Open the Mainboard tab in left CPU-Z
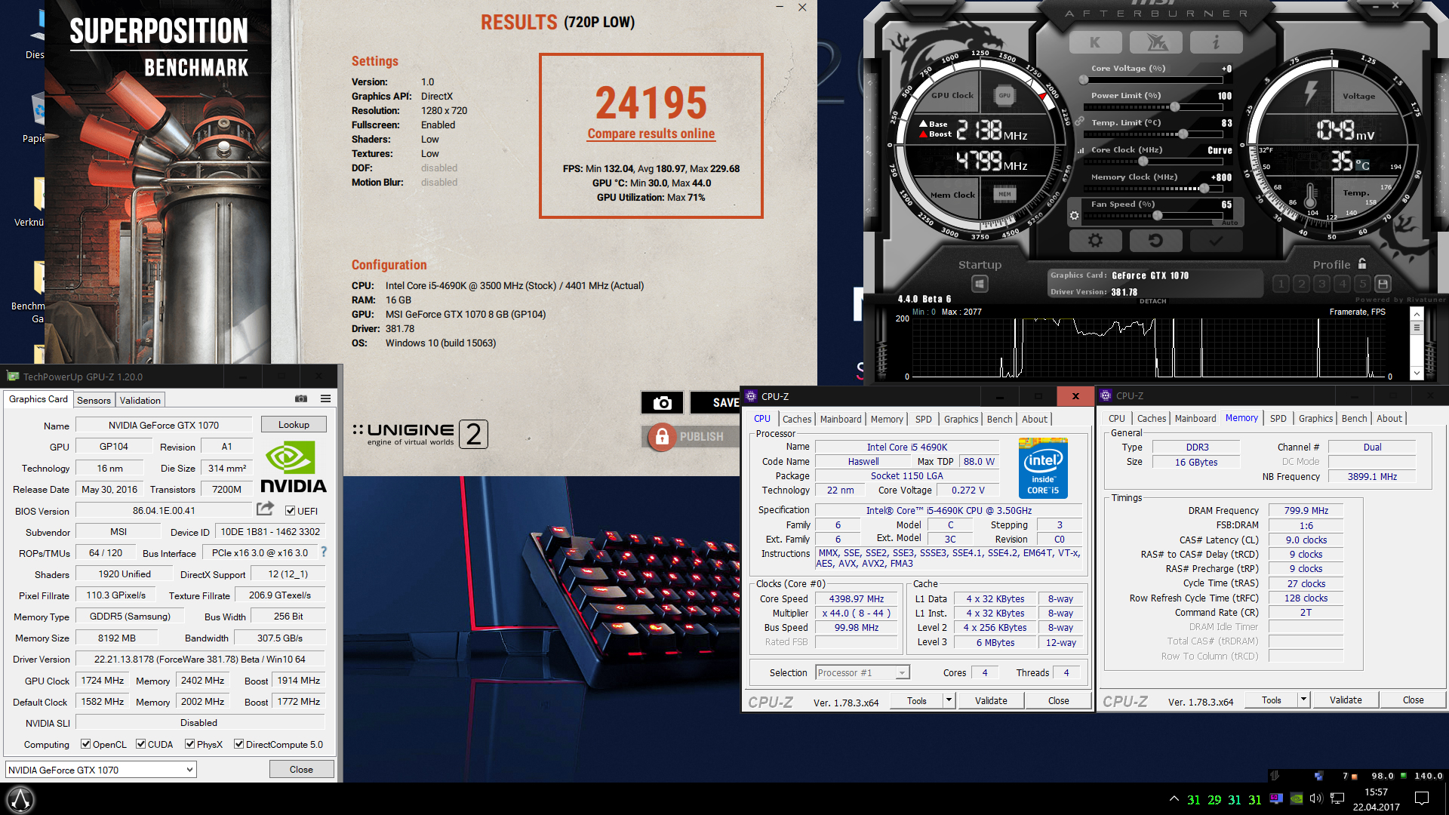The image size is (1449, 815). (x=841, y=419)
